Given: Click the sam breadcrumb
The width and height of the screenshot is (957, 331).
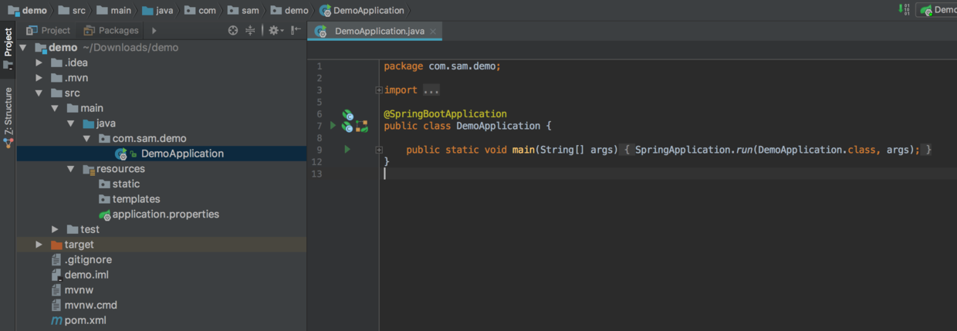Looking at the screenshot, I should click(242, 10).
